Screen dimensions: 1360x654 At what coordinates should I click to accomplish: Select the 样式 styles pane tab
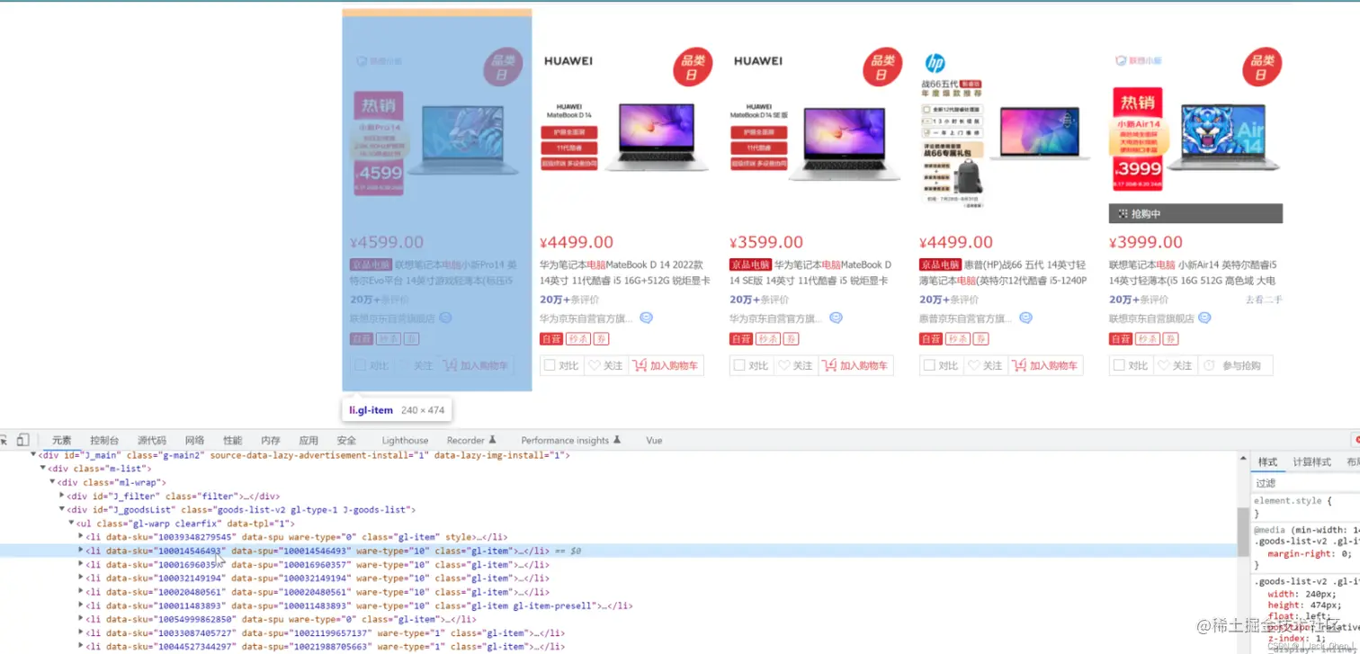1267,461
